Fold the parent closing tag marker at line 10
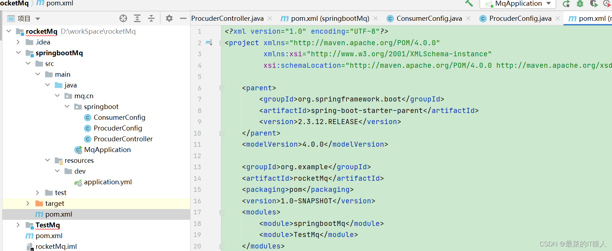612x251 pixels. coord(222,133)
